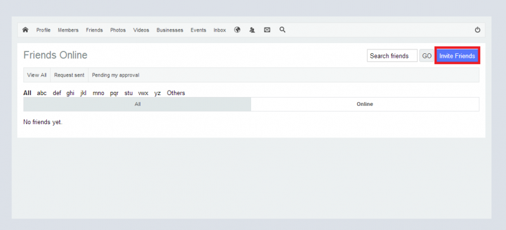
Task: Filter friends by abc
Action: point(42,93)
